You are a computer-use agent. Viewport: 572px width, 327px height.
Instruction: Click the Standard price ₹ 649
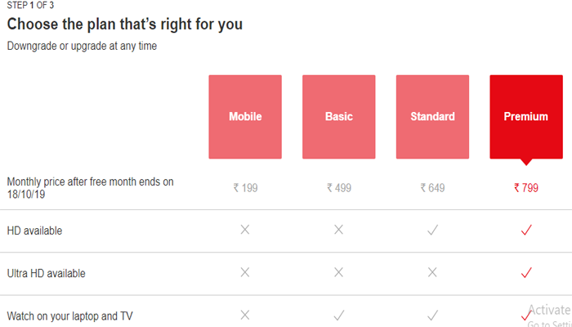coord(432,188)
